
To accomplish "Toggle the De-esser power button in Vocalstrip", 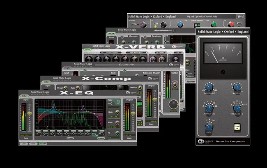I will click(122, 37).
